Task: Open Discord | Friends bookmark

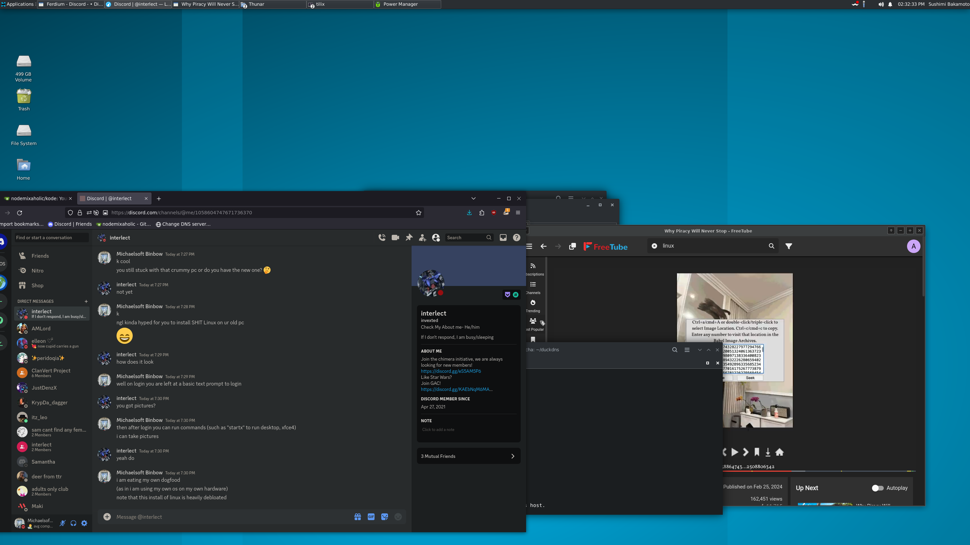Action: tap(70, 224)
